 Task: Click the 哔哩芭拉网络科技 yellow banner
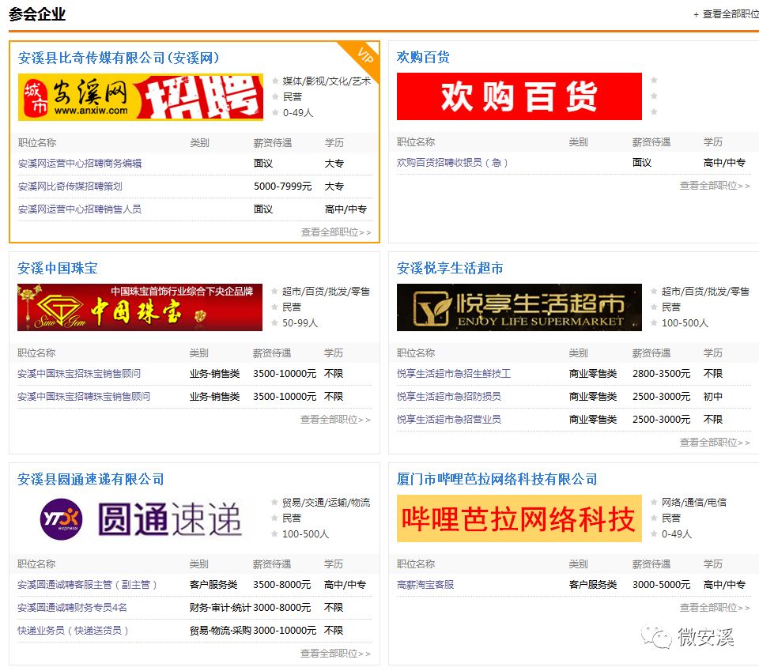[519, 518]
